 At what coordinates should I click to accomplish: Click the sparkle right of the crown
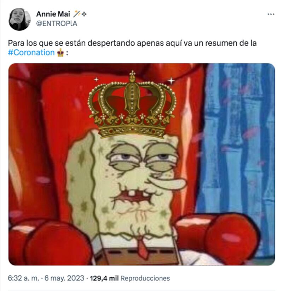pyautogui.click(x=171, y=81)
